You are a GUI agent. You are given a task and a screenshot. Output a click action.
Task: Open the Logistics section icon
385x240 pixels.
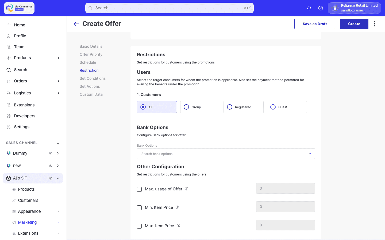9,93
